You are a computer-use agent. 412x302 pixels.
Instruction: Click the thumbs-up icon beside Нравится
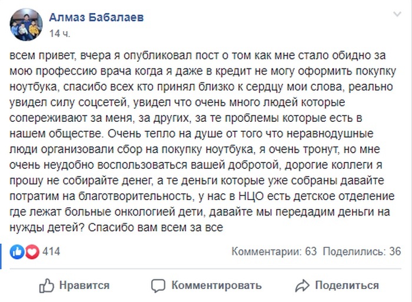[x=46, y=286]
